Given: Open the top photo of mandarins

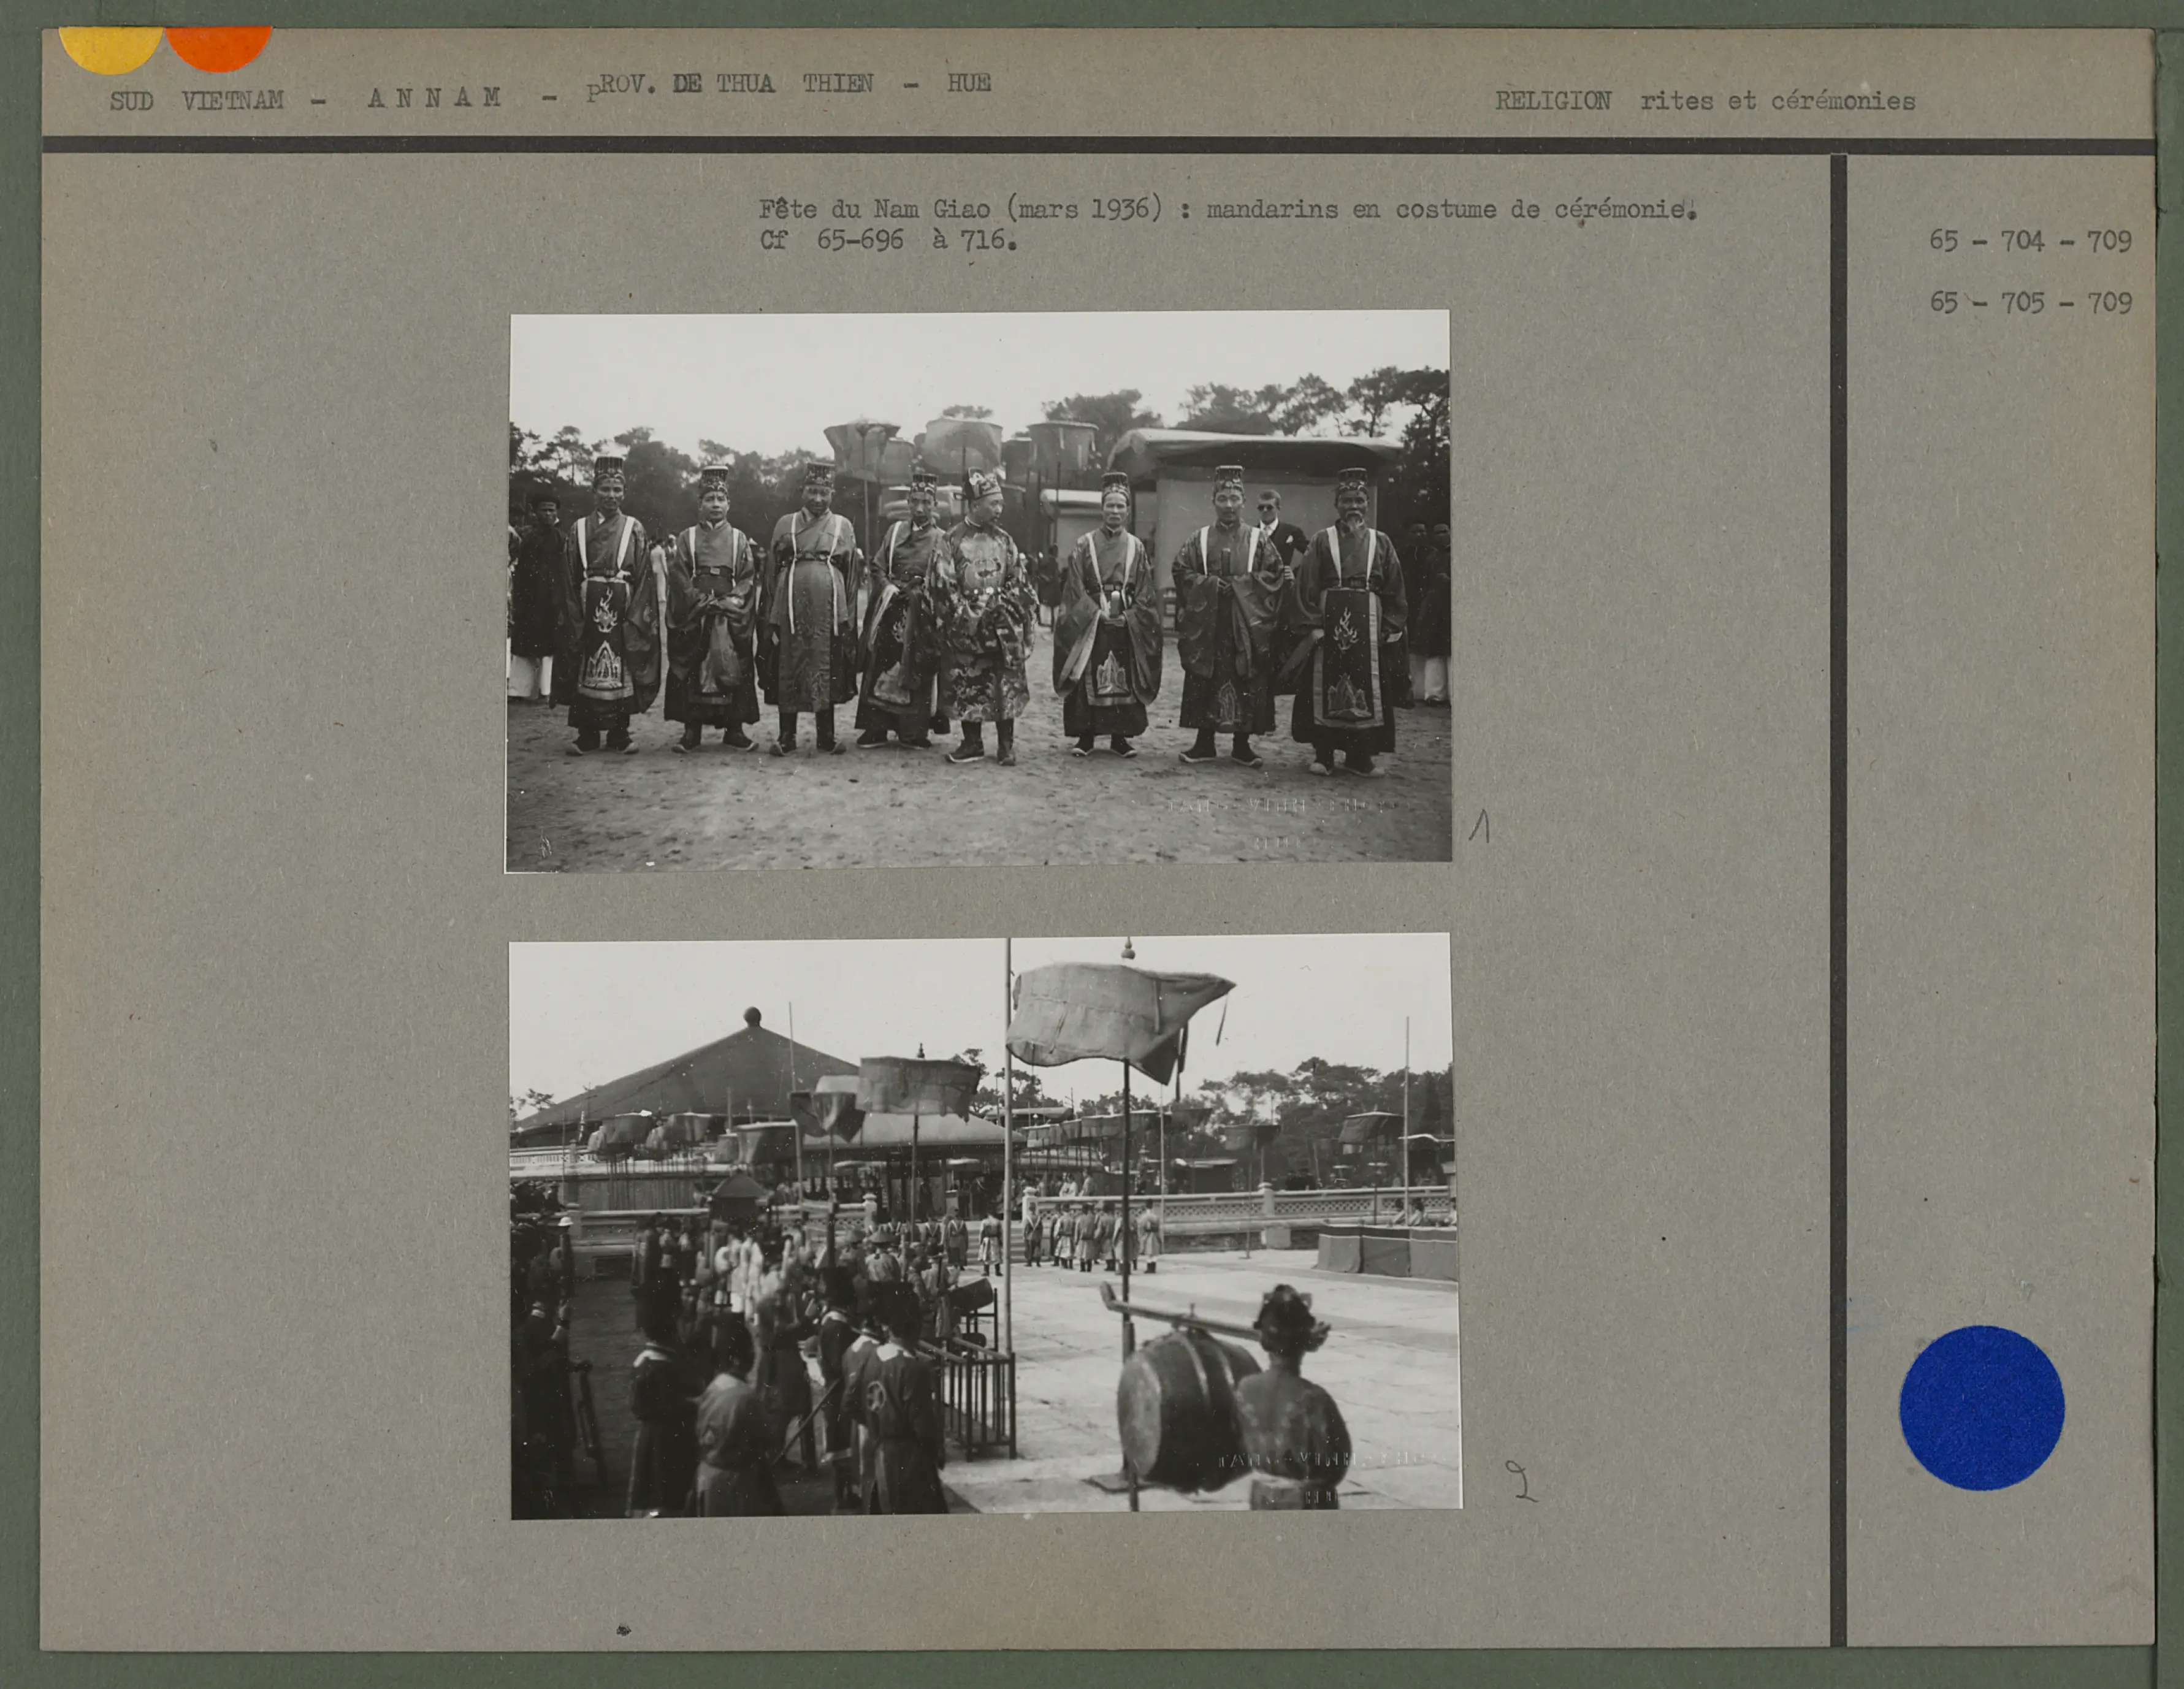Looking at the screenshot, I should (x=978, y=590).
